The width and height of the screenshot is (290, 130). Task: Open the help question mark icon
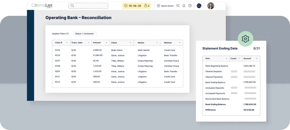pos(190,6)
